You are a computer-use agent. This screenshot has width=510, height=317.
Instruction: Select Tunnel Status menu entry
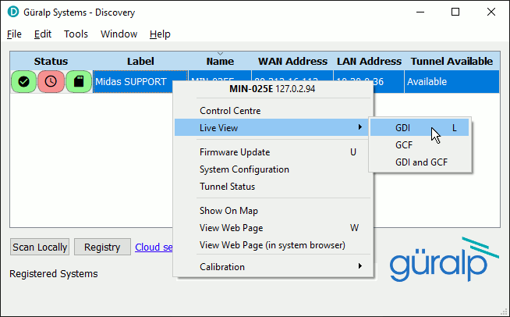(274, 187)
